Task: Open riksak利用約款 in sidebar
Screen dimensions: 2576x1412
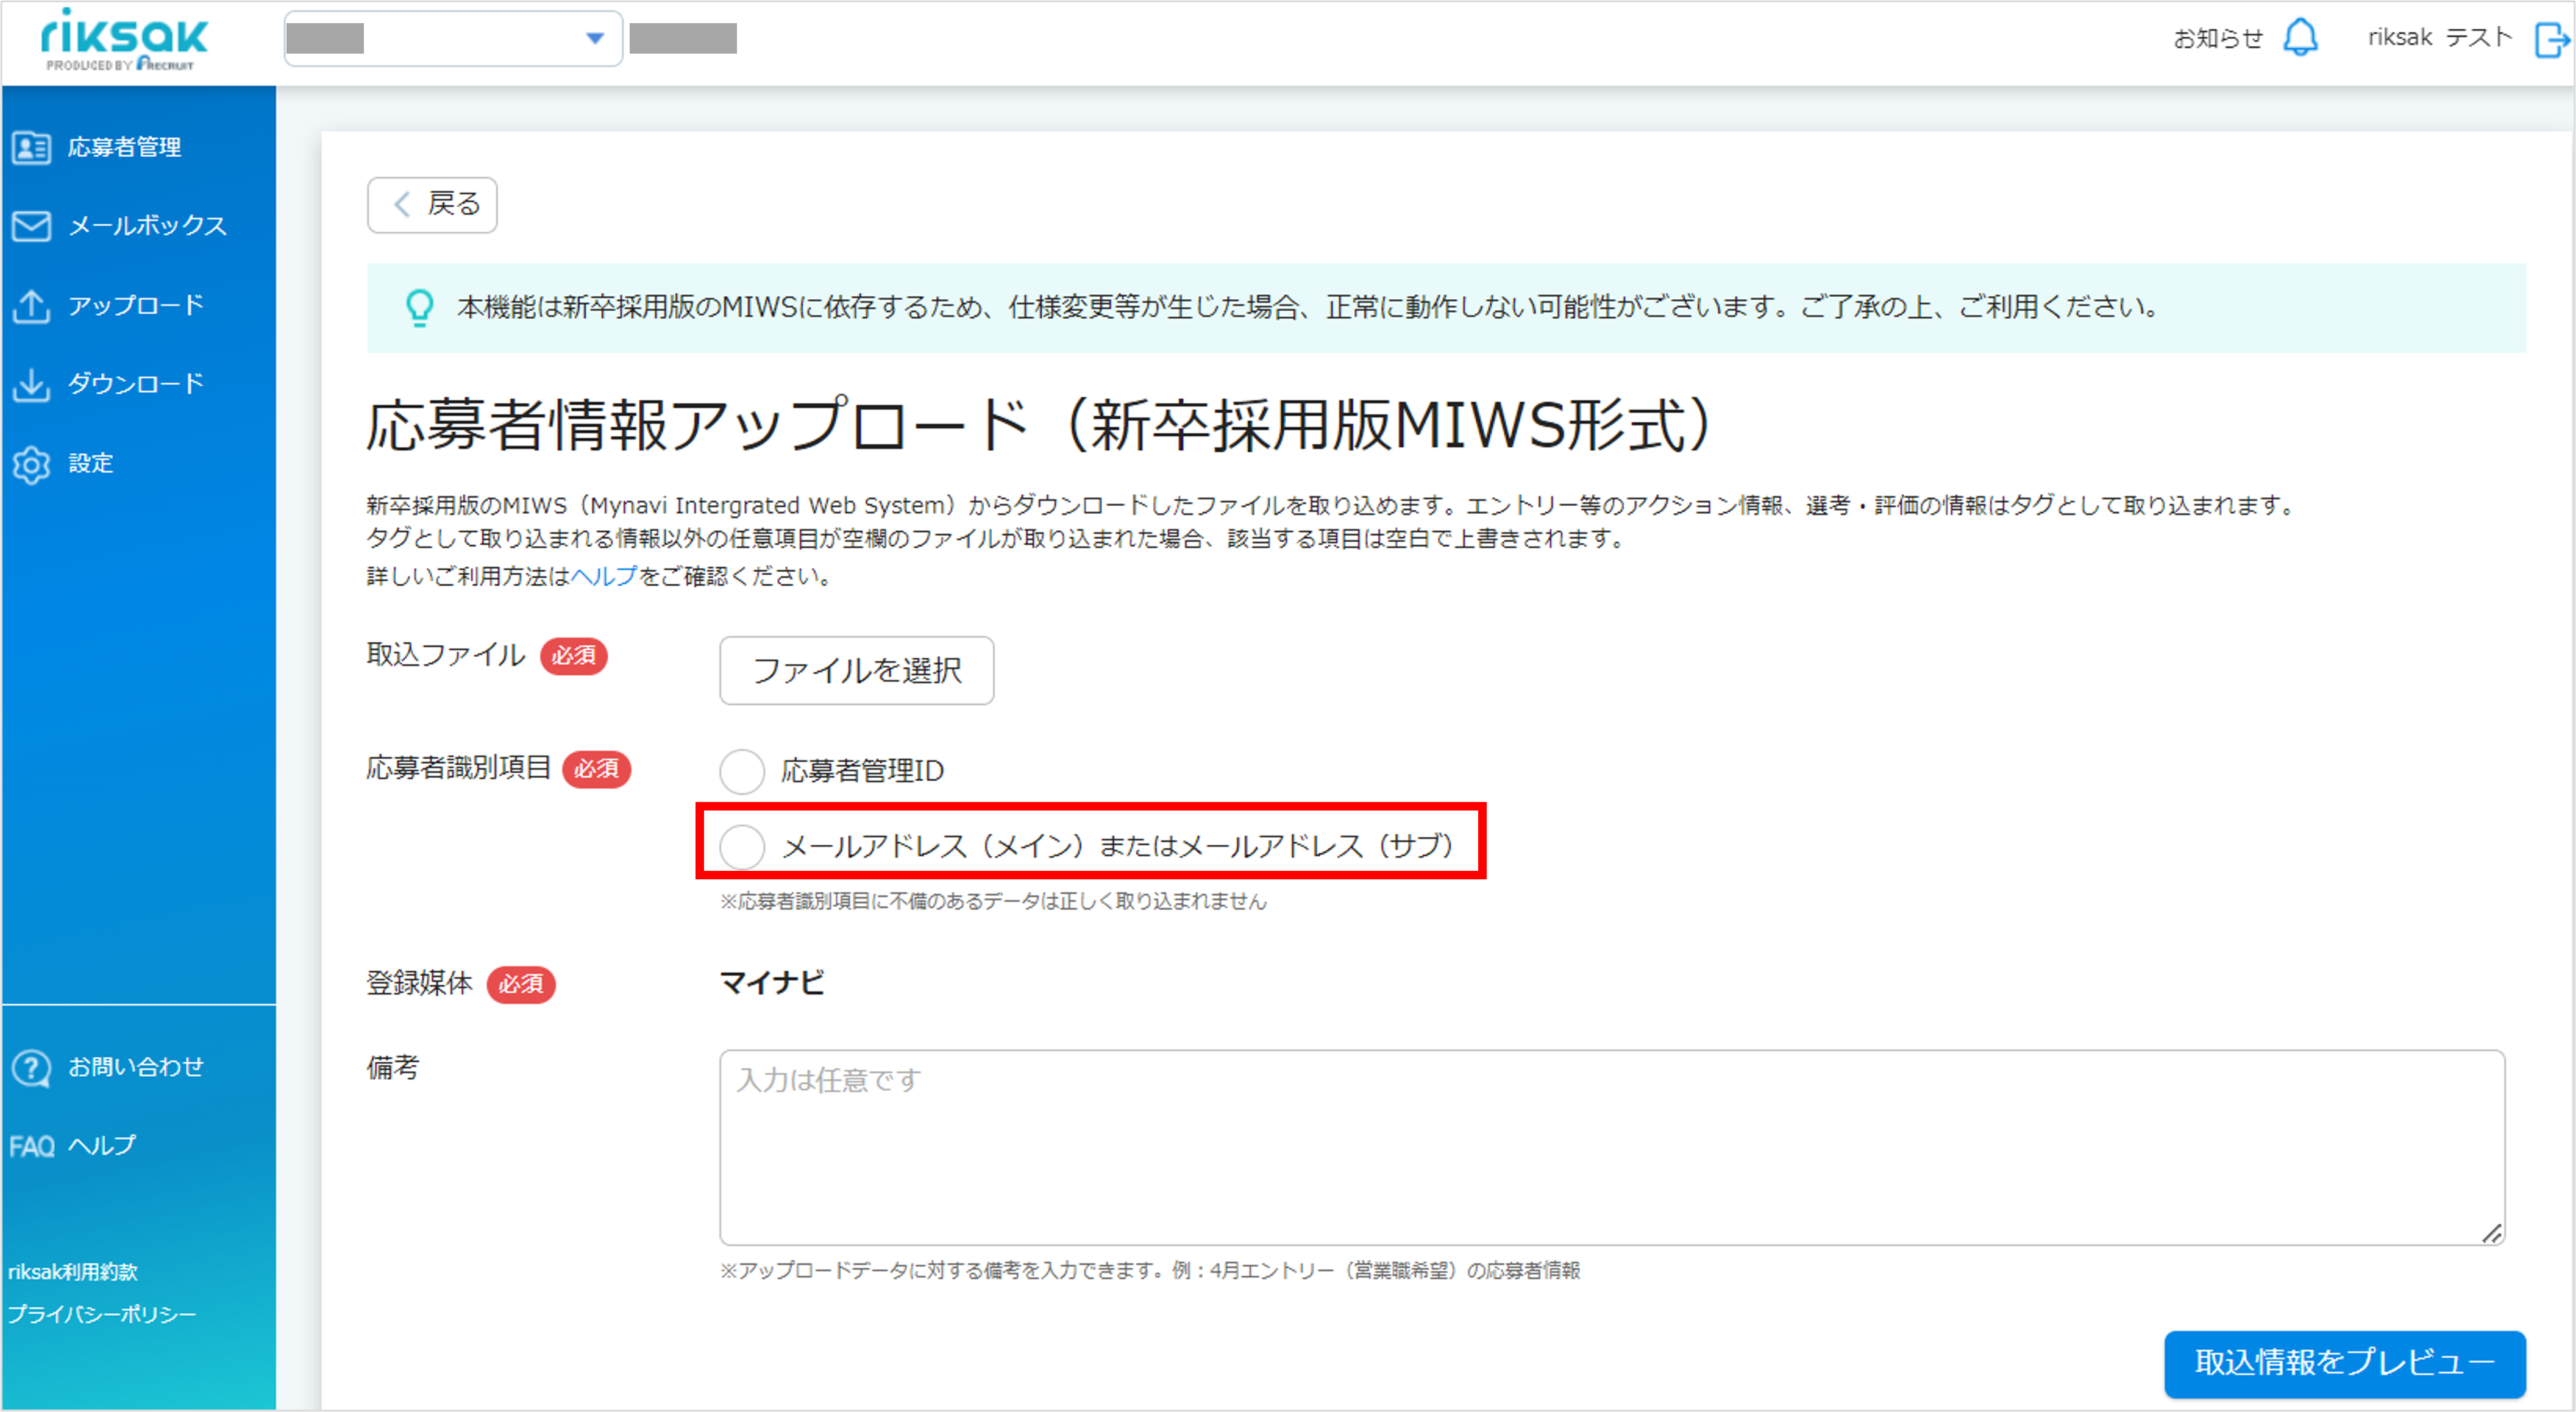Action: (x=73, y=1272)
